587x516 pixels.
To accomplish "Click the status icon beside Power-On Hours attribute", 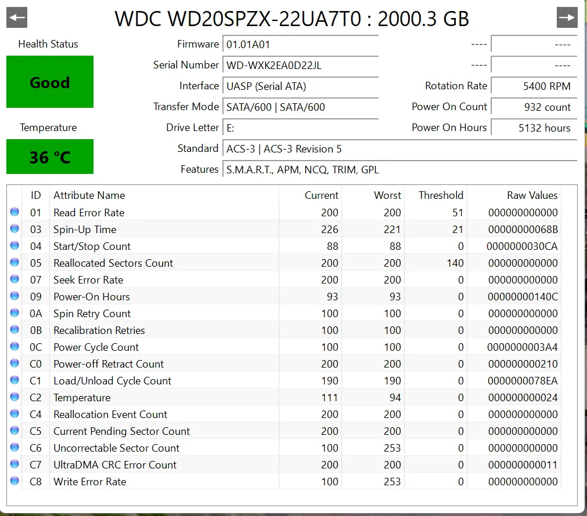I will 14,296.
